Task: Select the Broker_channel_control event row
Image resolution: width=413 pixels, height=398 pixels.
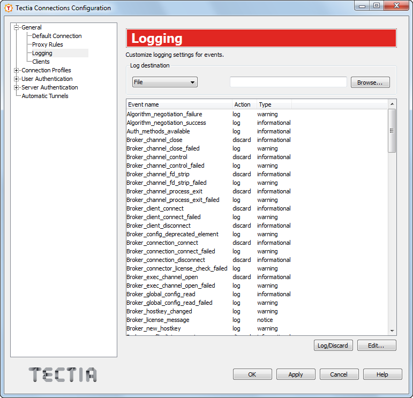Action: tap(208, 157)
